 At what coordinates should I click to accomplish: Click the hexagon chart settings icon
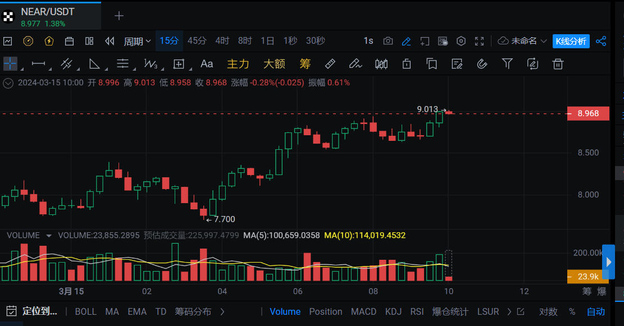pos(461,41)
